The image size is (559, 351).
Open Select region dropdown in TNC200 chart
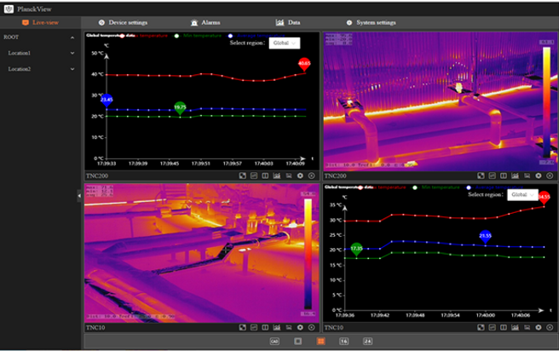pos(285,42)
